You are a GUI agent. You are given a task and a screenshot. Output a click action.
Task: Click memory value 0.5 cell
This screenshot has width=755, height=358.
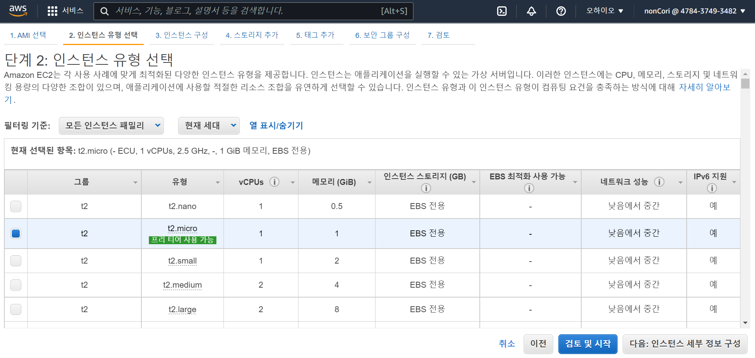coord(337,206)
